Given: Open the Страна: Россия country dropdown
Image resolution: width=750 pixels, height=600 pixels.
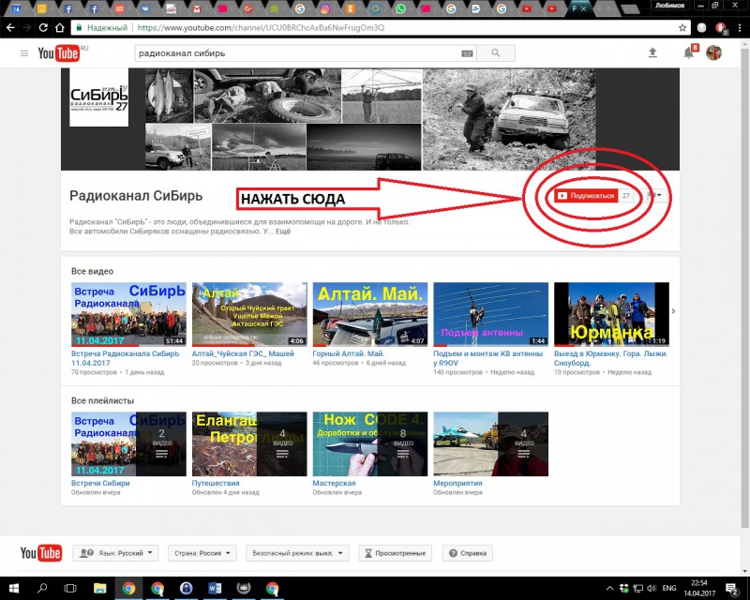Looking at the screenshot, I should click(202, 553).
